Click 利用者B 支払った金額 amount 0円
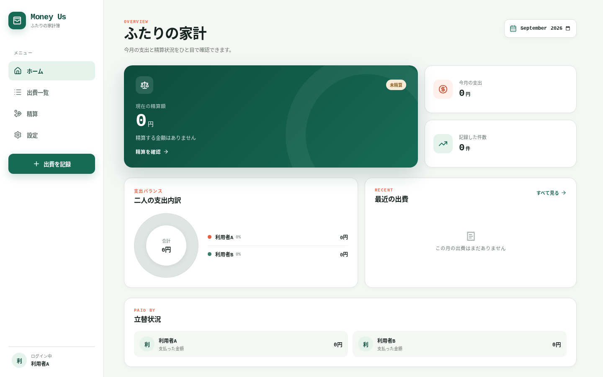This screenshot has height=377, width=603. click(x=557, y=345)
